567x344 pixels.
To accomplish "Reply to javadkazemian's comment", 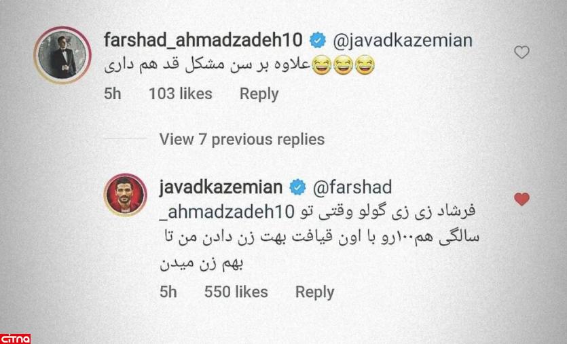I will coord(314,292).
